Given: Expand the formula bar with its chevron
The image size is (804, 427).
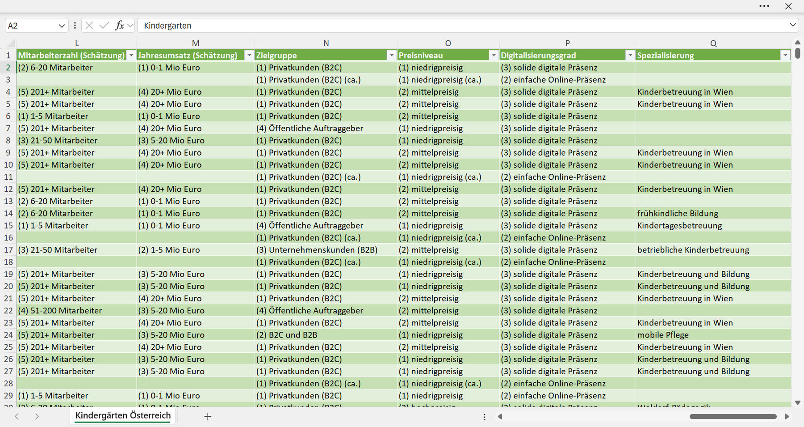Looking at the screenshot, I should (x=793, y=25).
